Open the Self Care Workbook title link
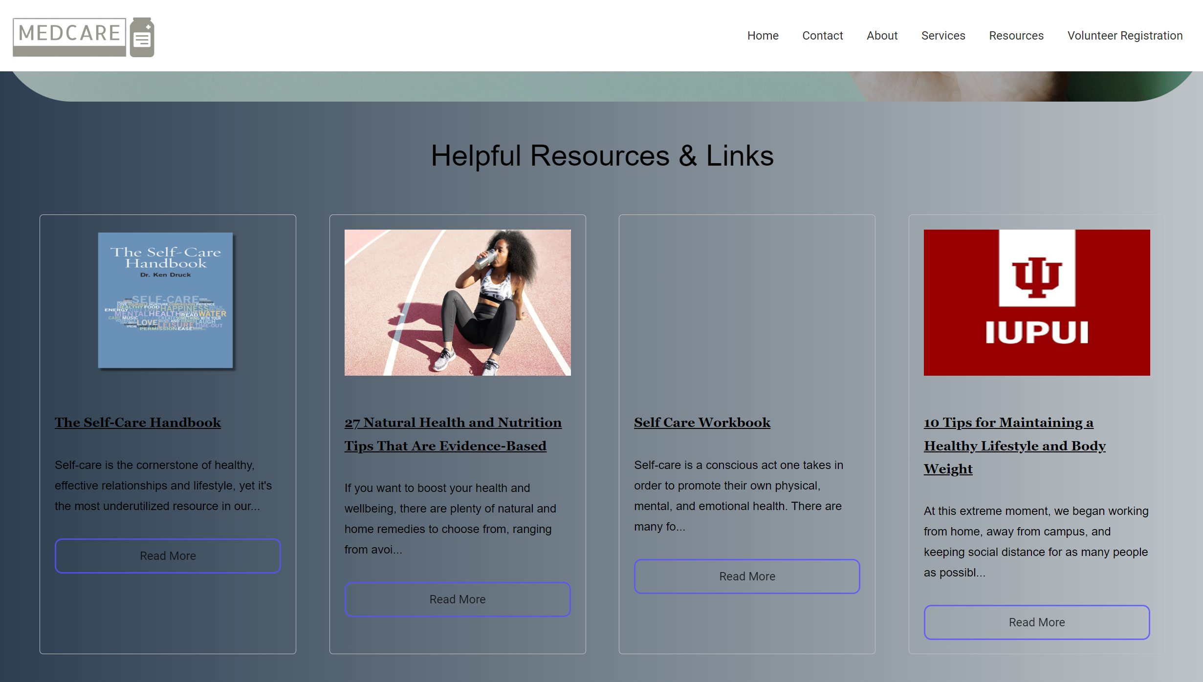 pos(702,423)
